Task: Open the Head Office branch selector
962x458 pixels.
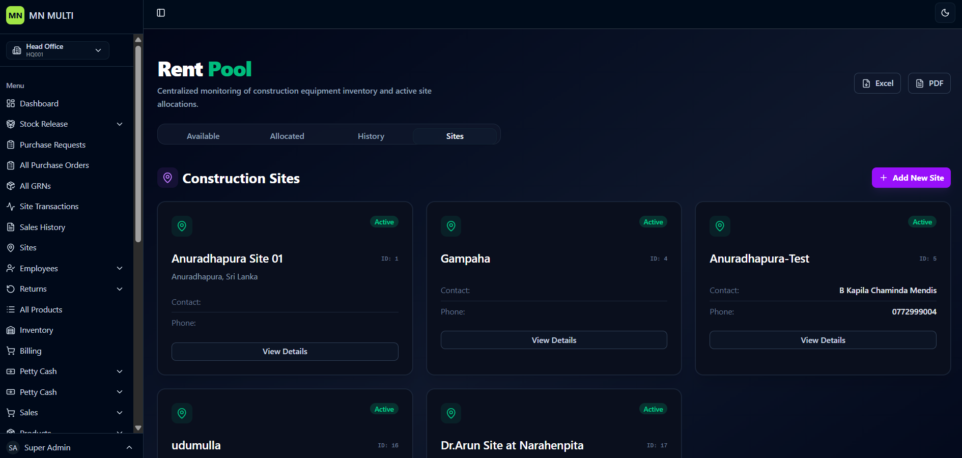Action: click(x=58, y=50)
